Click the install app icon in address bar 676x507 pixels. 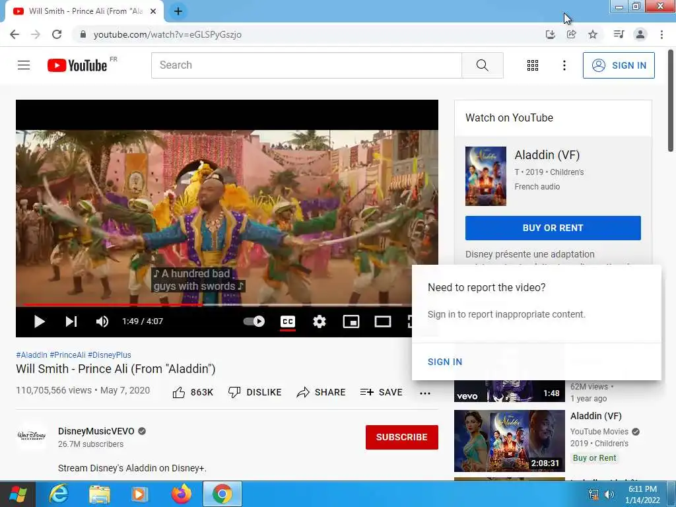point(550,34)
